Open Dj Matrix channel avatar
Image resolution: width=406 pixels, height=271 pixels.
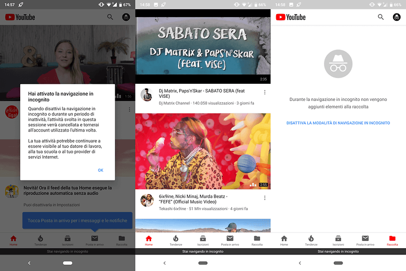pos(147,94)
